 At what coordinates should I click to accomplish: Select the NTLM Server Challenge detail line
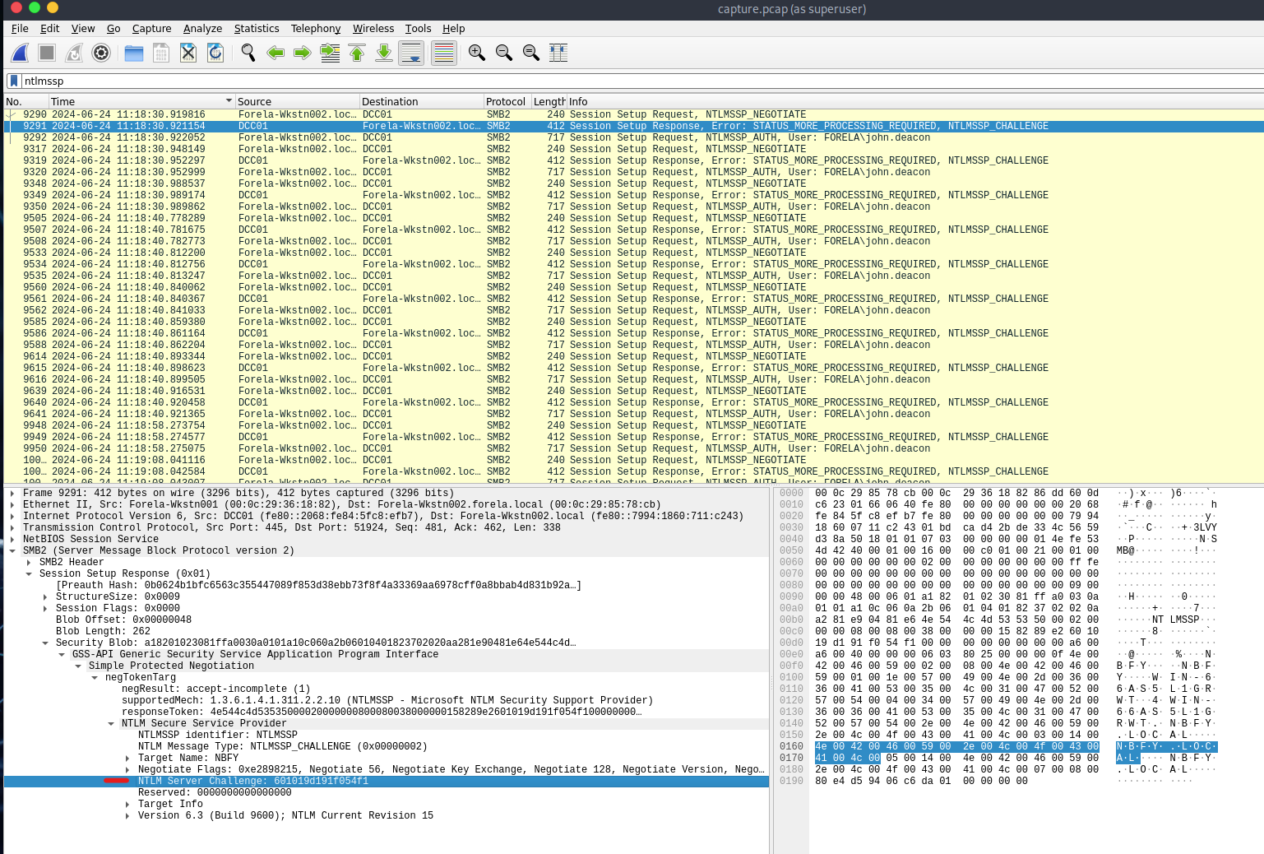(x=387, y=781)
